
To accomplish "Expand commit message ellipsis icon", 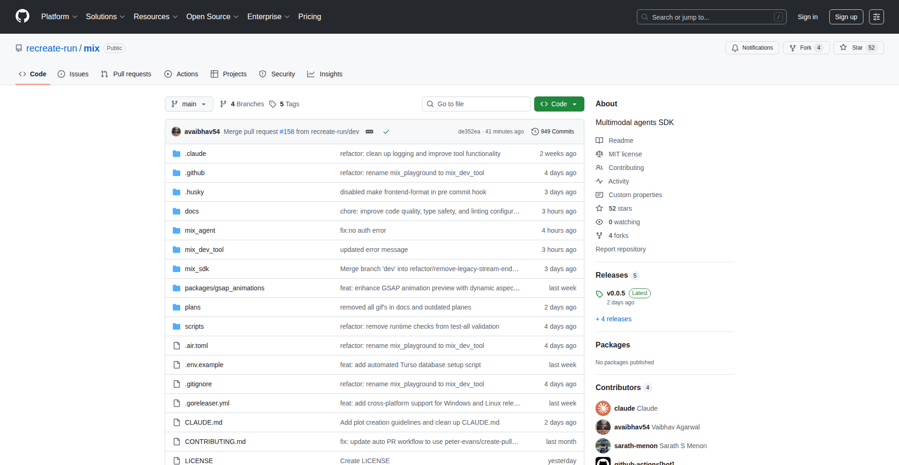I will click(x=369, y=132).
